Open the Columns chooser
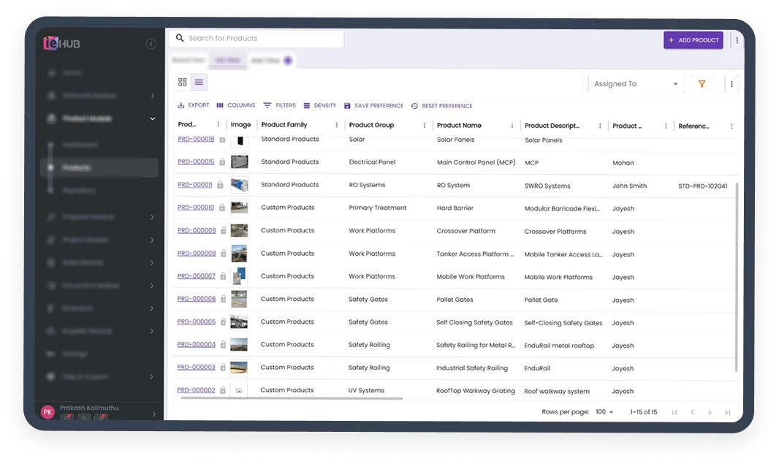 (x=236, y=106)
